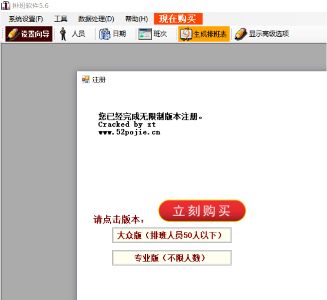Open the 设置向导 toolbar label
The image size is (327, 300).
point(35,34)
